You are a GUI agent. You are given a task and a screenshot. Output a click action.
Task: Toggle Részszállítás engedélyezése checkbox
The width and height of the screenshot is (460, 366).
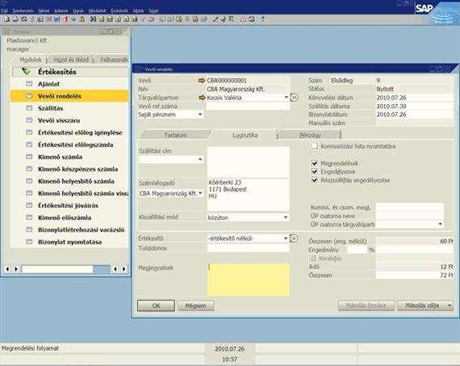(x=315, y=180)
